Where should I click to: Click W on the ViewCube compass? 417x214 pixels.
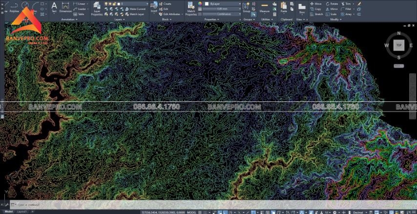tap(386, 45)
